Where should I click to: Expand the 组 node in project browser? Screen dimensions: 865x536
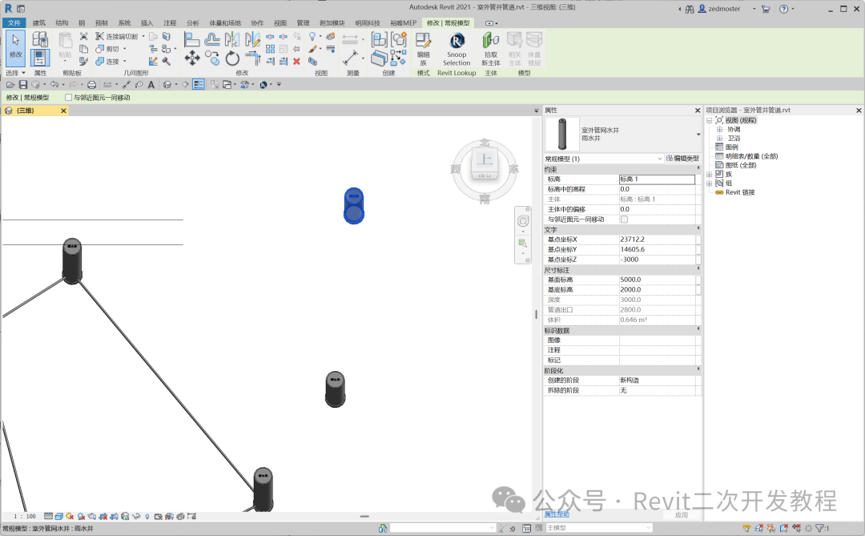coord(710,183)
